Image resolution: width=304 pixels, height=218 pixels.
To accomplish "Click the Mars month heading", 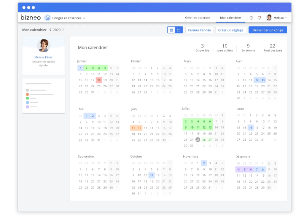I will [x=187, y=61].
